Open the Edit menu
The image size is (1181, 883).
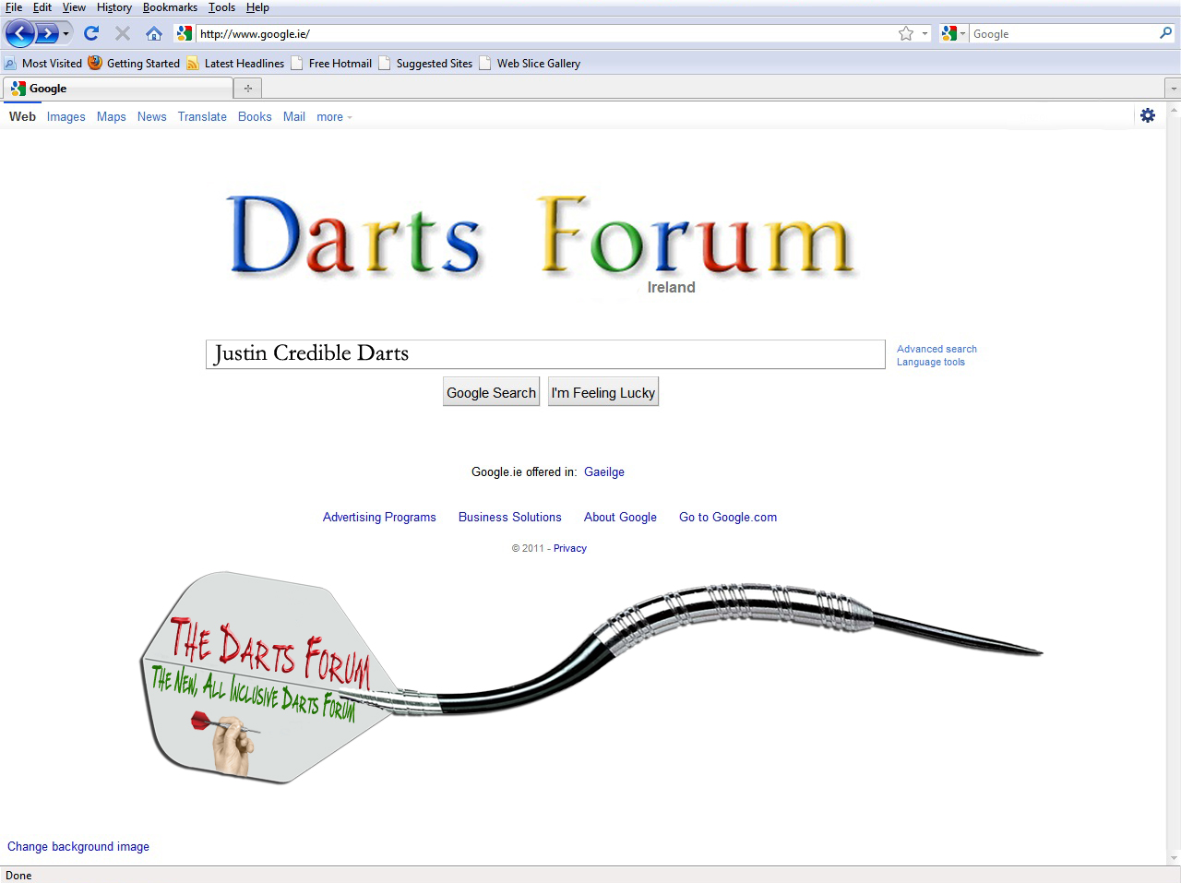pyautogui.click(x=42, y=7)
